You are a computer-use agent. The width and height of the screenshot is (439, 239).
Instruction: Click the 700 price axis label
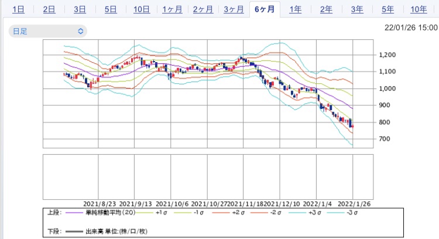pyautogui.click(x=385, y=139)
